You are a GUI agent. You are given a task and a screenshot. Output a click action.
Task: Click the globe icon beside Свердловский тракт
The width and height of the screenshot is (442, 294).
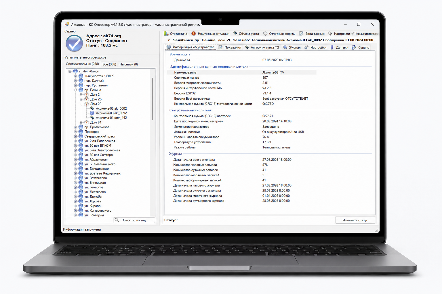(81, 136)
